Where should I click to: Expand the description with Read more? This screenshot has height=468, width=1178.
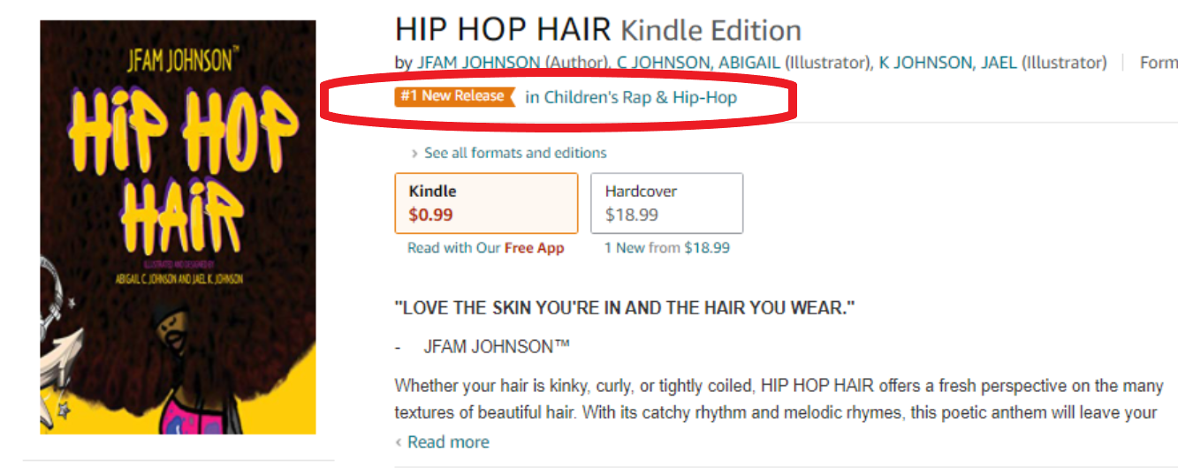[x=448, y=442]
